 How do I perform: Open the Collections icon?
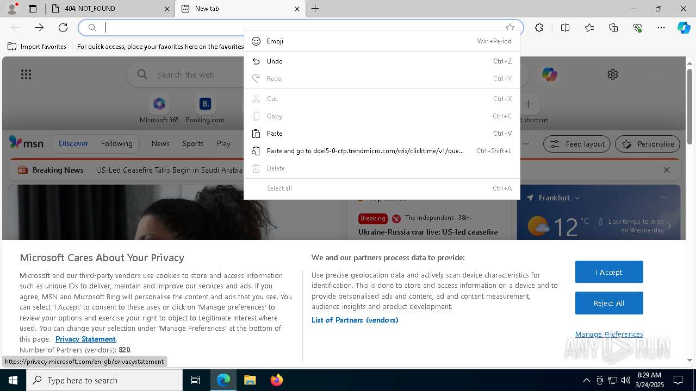(613, 28)
